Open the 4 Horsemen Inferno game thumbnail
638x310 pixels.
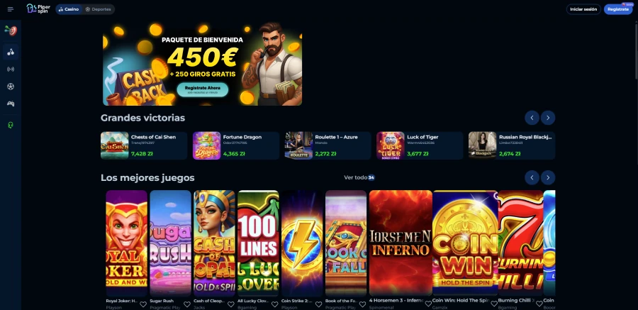coord(401,243)
